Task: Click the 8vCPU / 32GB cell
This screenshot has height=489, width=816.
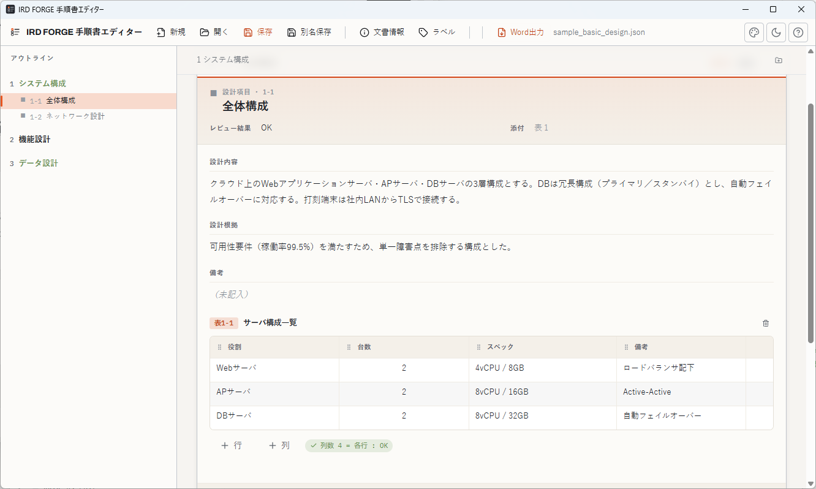Action: [x=543, y=417]
